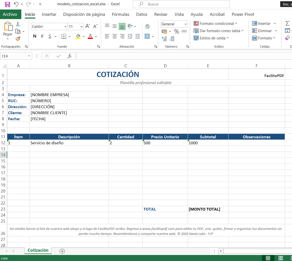Viewport: 292px width, 261px height.
Task: Toggle Italic (K) formatting
Action: click(x=42, y=36)
